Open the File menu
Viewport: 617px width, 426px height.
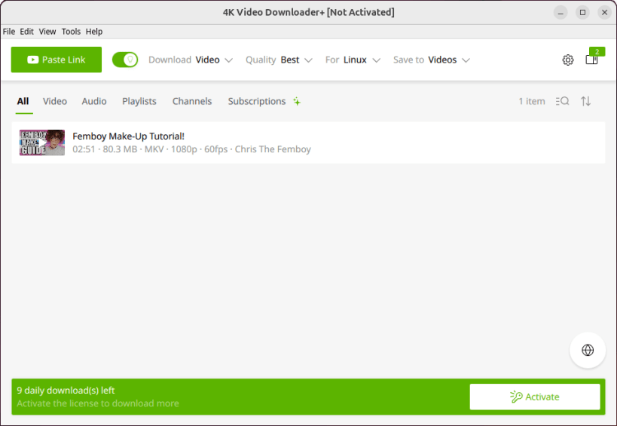(x=8, y=32)
